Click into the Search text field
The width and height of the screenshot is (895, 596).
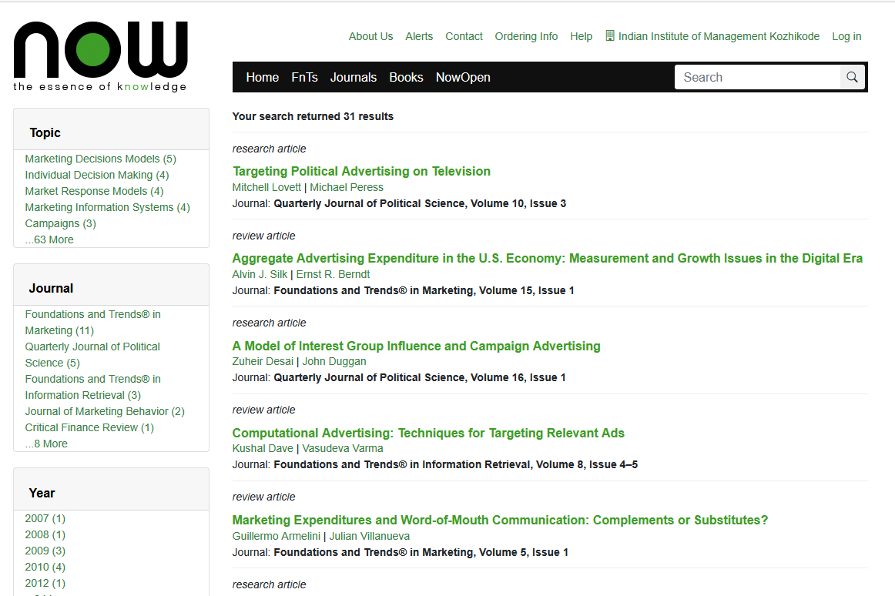756,77
